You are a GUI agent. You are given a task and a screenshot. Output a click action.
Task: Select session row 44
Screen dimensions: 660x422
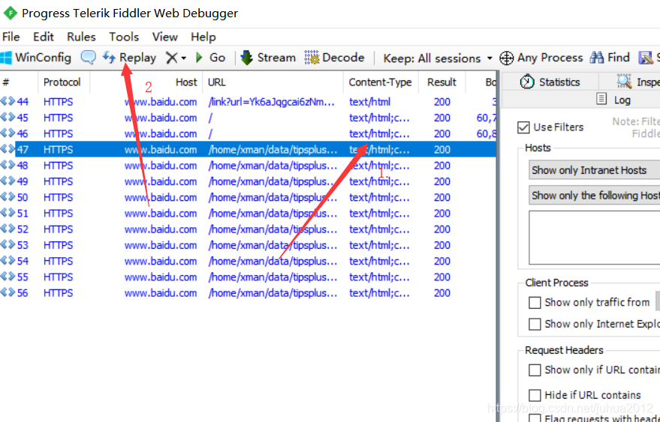point(248,102)
